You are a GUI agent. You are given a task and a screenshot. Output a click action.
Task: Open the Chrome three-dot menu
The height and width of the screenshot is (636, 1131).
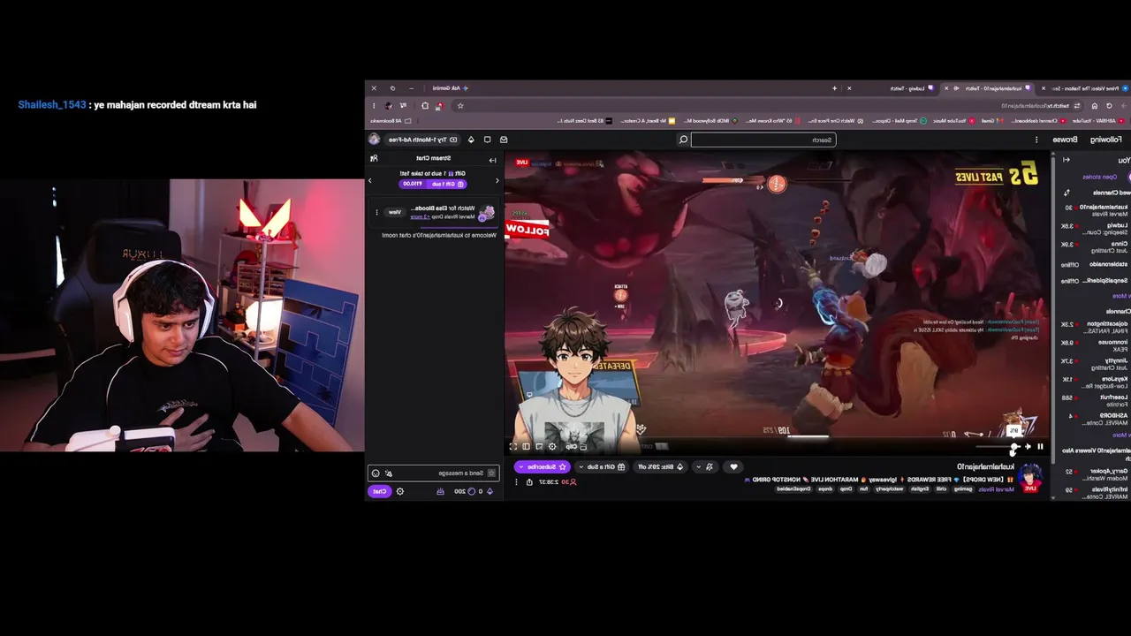(374, 106)
